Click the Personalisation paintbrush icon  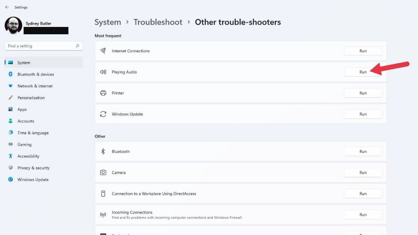point(11,98)
